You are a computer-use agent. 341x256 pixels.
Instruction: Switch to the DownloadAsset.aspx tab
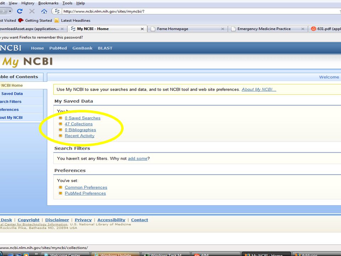coord(33,29)
